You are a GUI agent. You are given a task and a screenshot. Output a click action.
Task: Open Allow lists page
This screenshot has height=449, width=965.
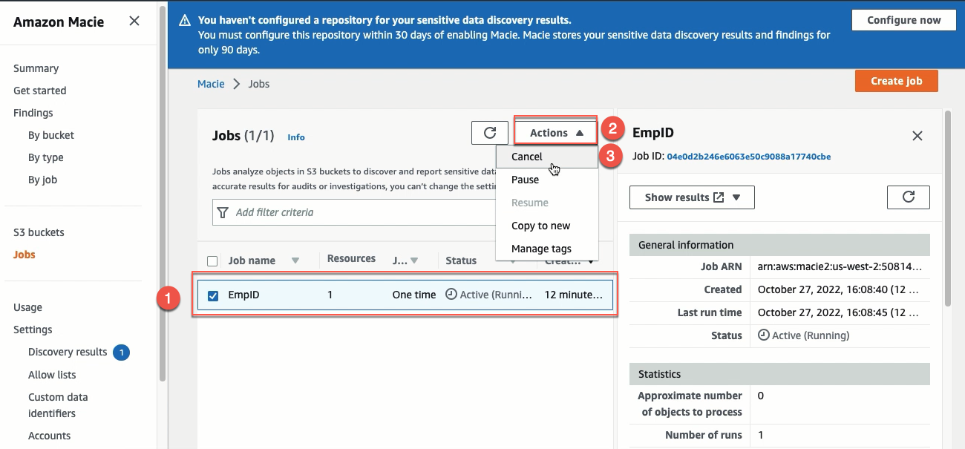point(52,375)
